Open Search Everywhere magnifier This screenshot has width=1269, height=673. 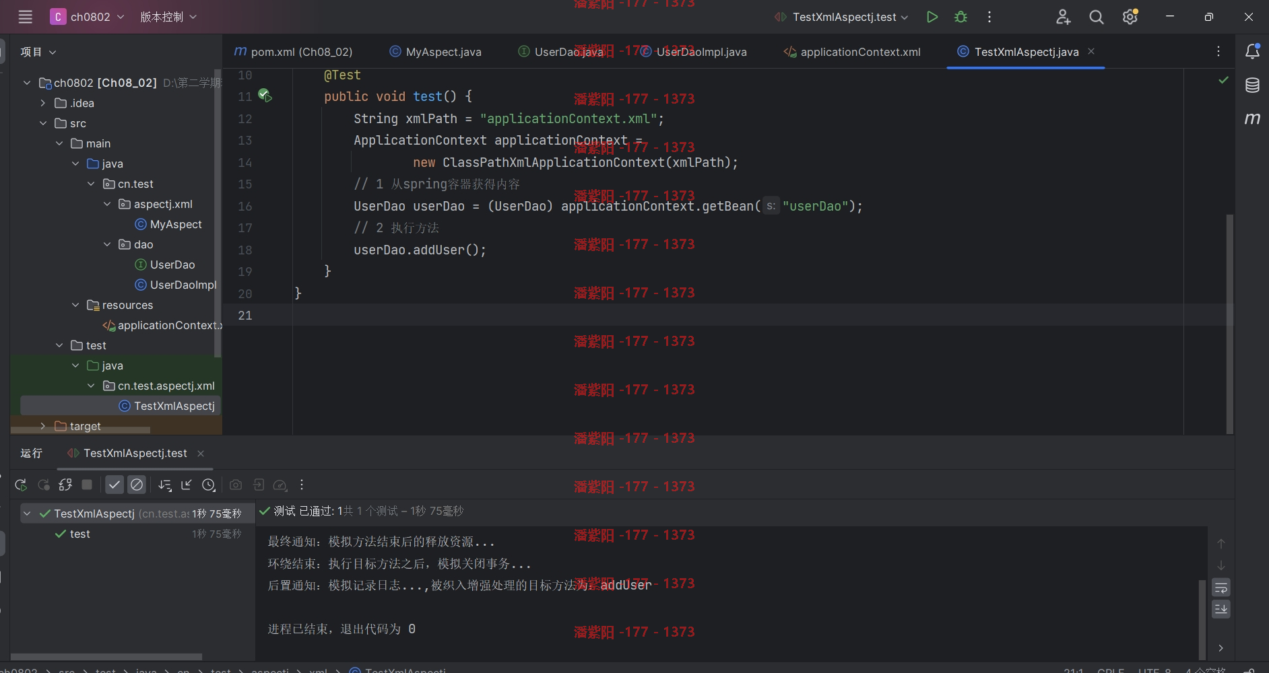[1097, 17]
